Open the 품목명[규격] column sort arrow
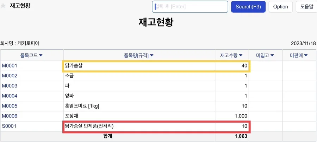The image size is (317, 142). tap(151, 55)
